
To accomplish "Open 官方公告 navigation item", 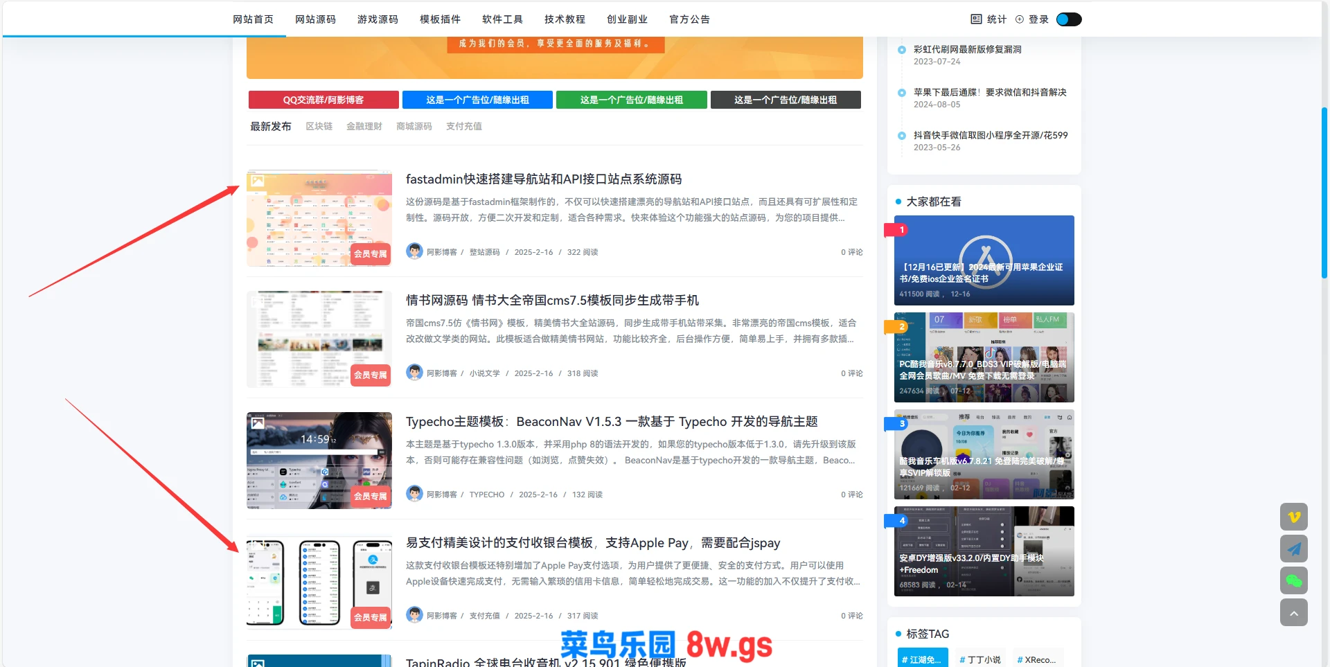I will 689,19.
